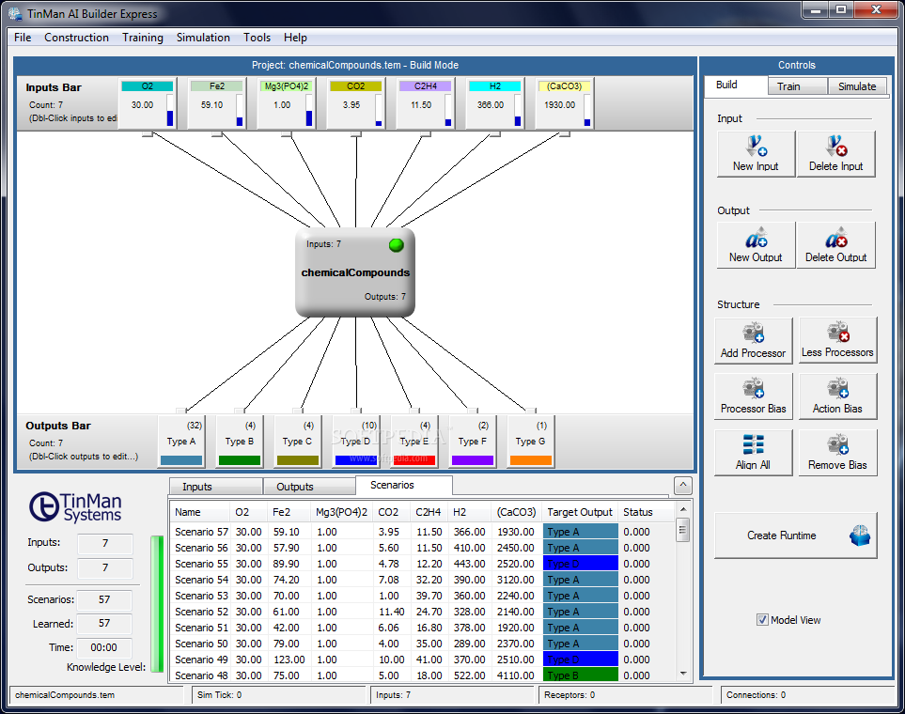Click the Time field showing 00:00

coord(104,647)
